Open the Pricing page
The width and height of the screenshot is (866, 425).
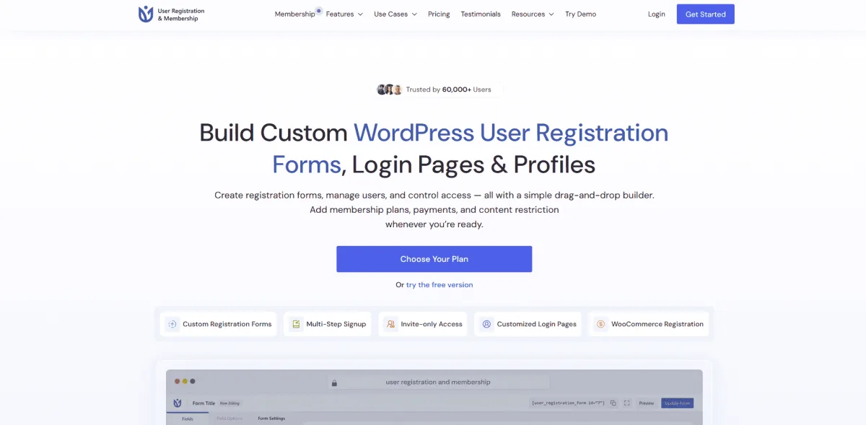tap(439, 14)
